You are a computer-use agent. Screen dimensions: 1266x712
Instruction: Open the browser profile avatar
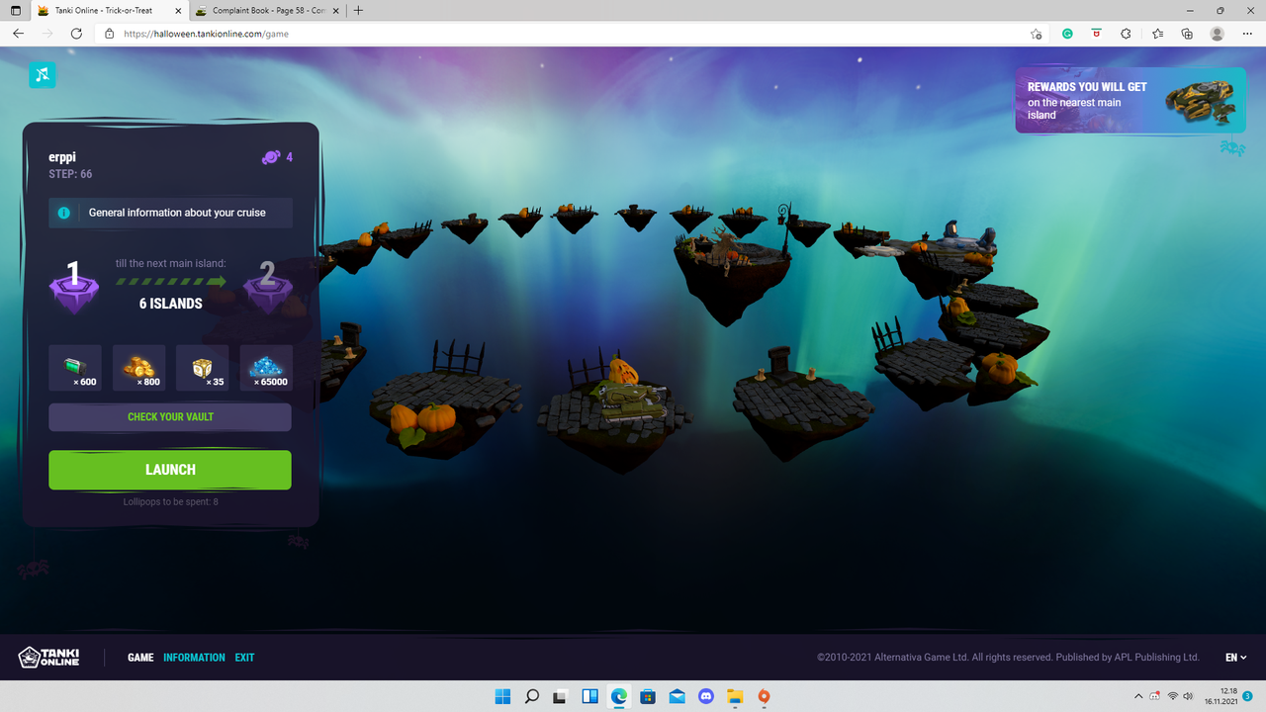point(1218,34)
